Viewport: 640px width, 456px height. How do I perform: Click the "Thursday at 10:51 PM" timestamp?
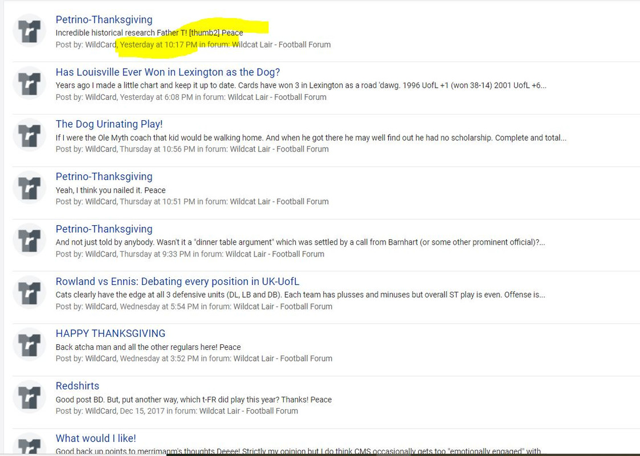(x=157, y=202)
